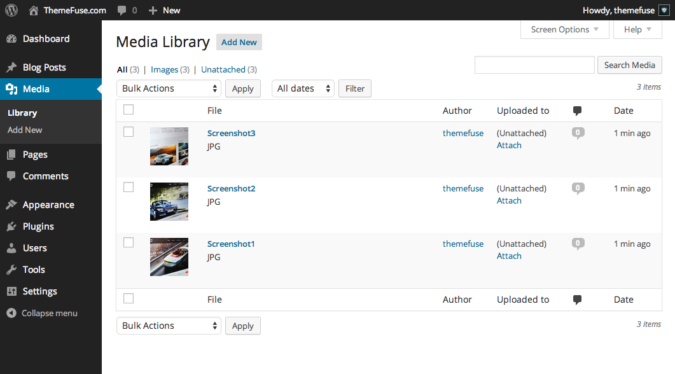This screenshot has width=675, height=374.
Task: Click the Screenshot1 thumbnail image
Action: (169, 257)
